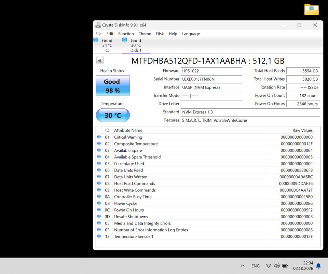Click the status orb for Critical Warning

99,137
